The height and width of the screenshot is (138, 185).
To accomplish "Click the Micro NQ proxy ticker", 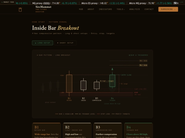I will (150, 3).
